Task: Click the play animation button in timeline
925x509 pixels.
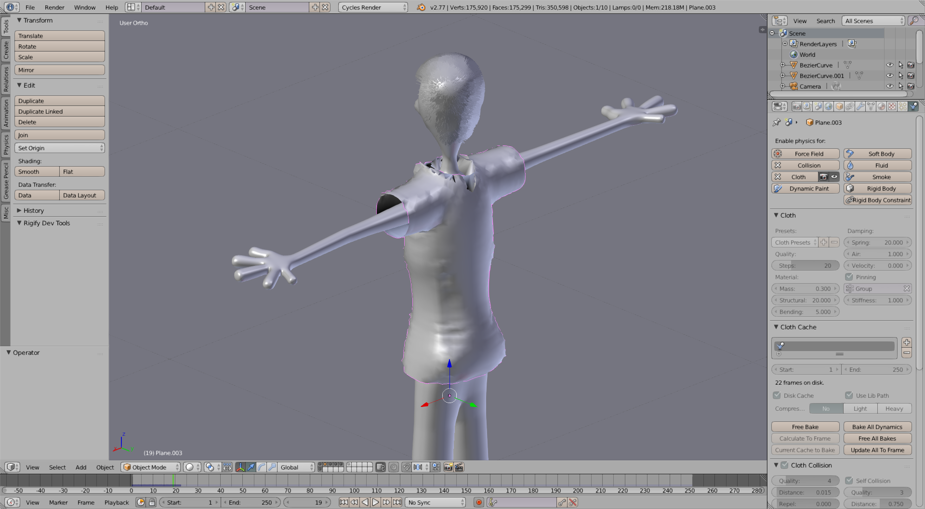Action: click(376, 502)
